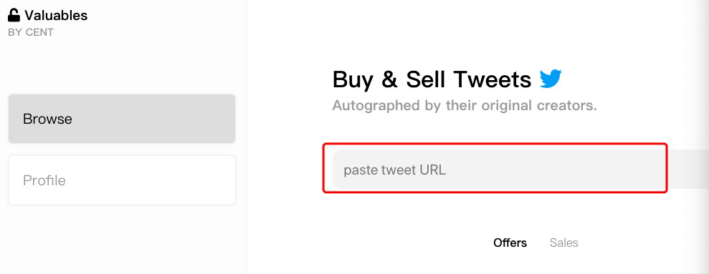Image resolution: width=709 pixels, height=274 pixels.
Task: Click the BY CENT label
Action: 31,32
